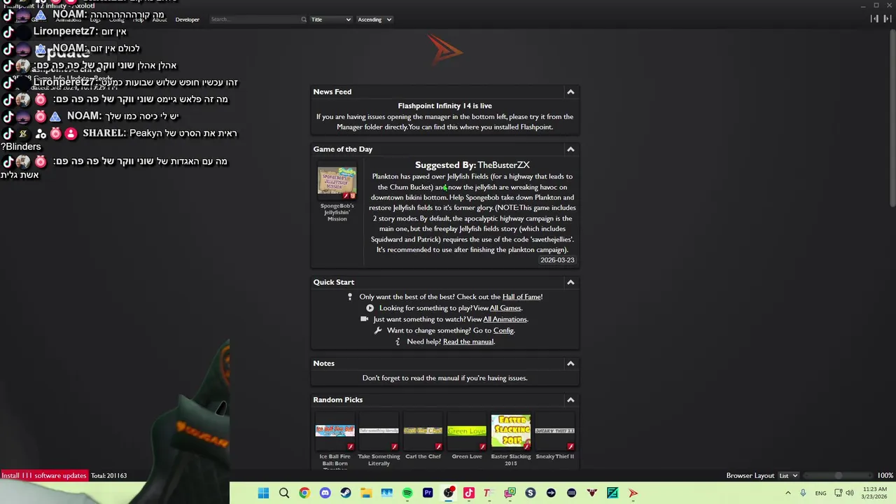The width and height of the screenshot is (896, 504).
Task: Open OBS Studio from the taskbar
Action: 448,493
